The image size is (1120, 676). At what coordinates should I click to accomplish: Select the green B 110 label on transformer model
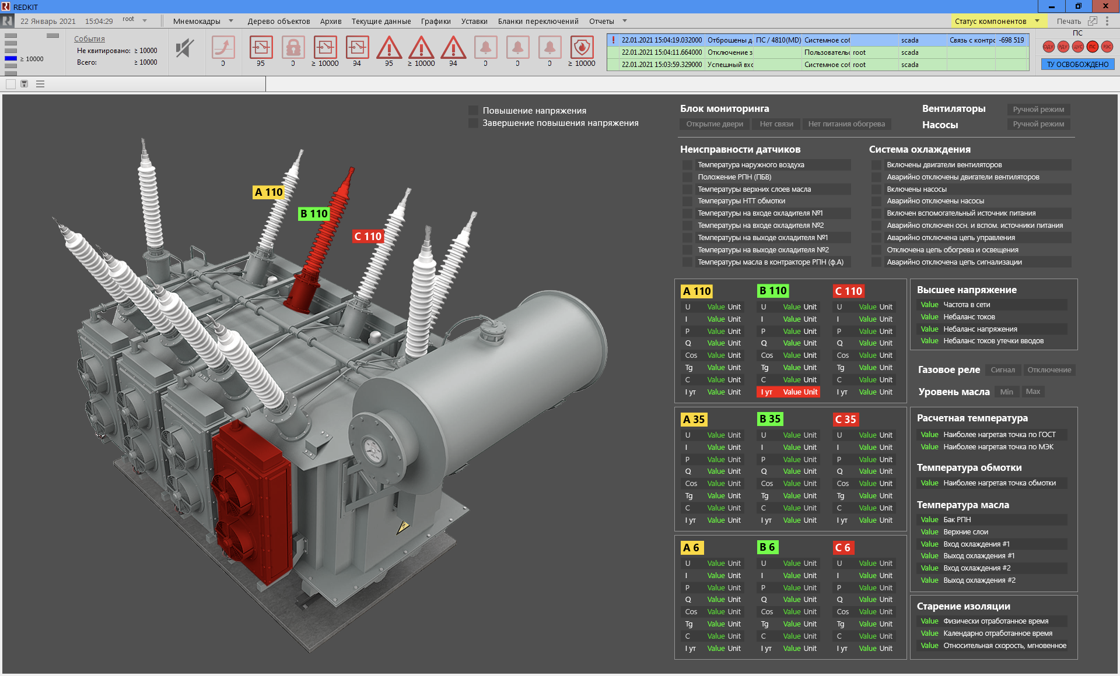[x=314, y=214]
